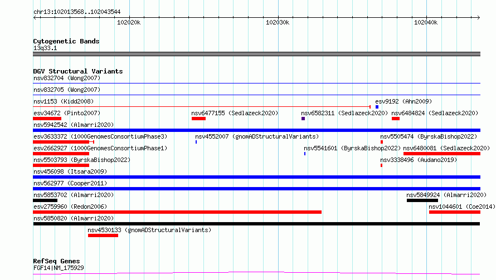Open variant nsv5942542 (Almarri2020)

(x=74, y=125)
